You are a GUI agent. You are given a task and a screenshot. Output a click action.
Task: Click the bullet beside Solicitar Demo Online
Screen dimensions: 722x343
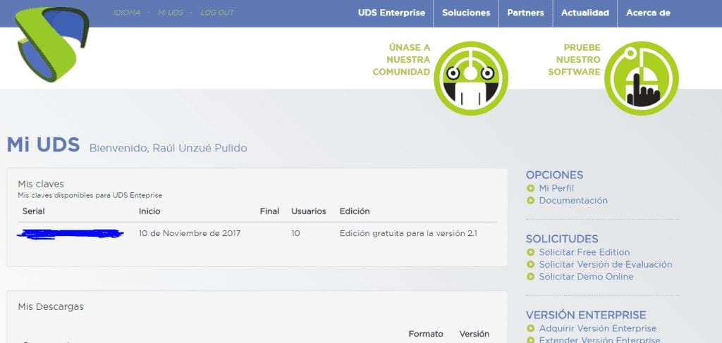pos(531,277)
